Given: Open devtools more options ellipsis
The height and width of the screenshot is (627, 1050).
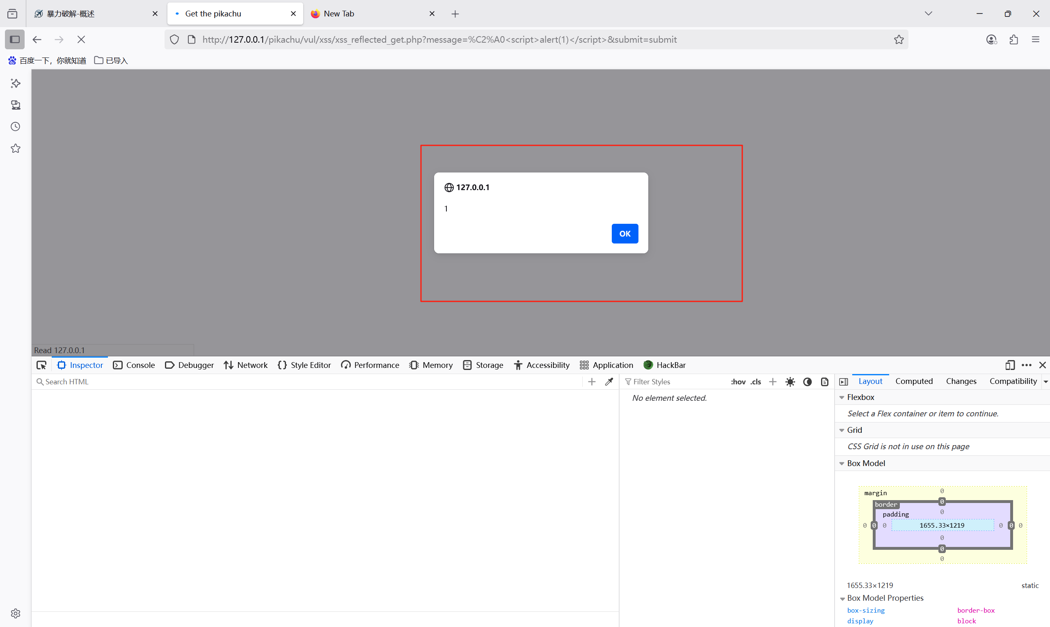Looking at the screenshot, I should 1026,365.
